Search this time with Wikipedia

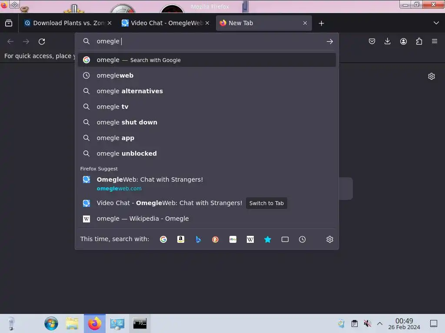point(250,239)
